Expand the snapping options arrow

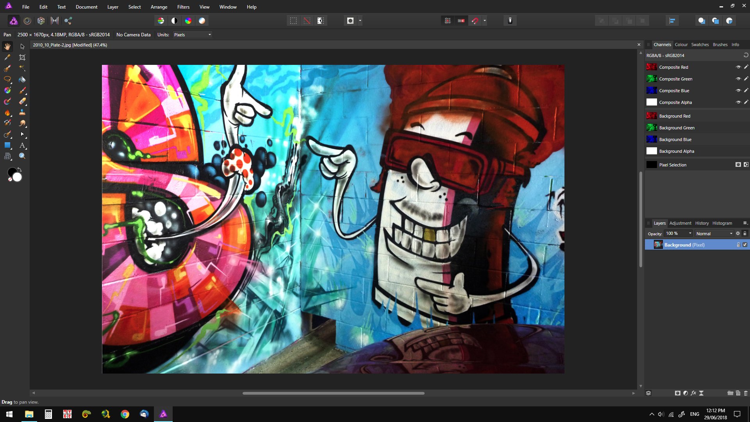pyautogui.click(x=484, y=21)
